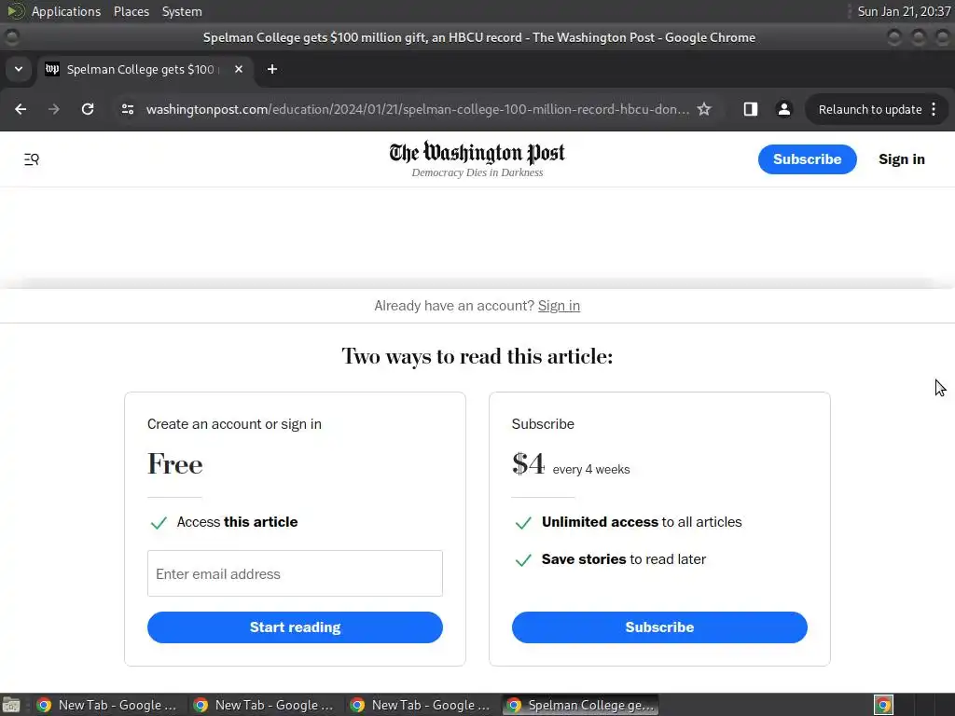955x716 pixels.
Task: Click the Washington Post tab favicon
Action: (52, 69)
